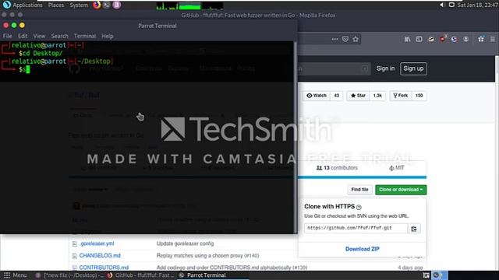
Task: Switch to the new file text editor task
Action: (69, 275)
